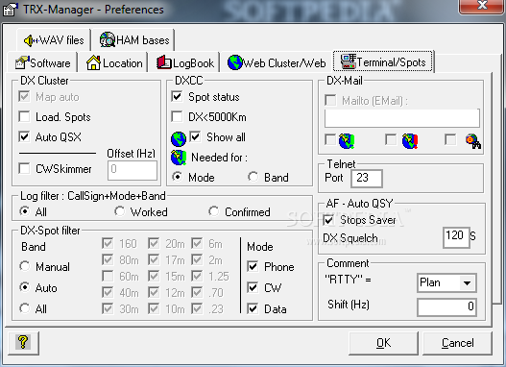Image resolution: width=506 pixels, height=367 pixels.
Task: Click the house icon on Location tab
Action: pos(93,62)
